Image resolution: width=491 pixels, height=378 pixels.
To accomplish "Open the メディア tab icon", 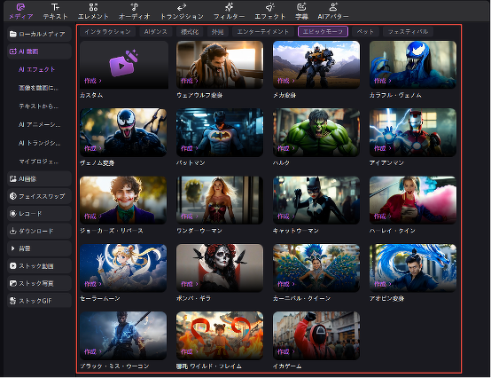I will 20,7.
